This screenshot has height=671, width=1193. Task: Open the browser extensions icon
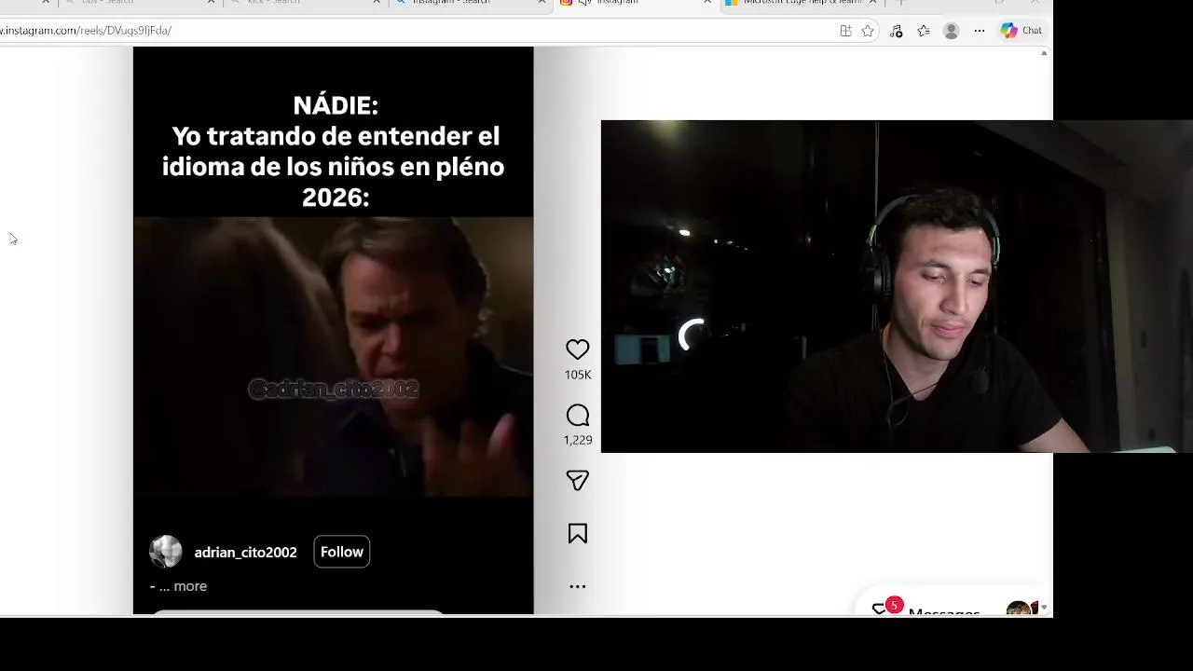tap(896, 31)
